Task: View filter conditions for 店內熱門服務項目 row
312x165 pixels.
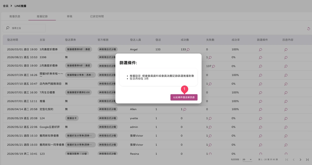Action: pyautogui.click(x=260, y=84)
